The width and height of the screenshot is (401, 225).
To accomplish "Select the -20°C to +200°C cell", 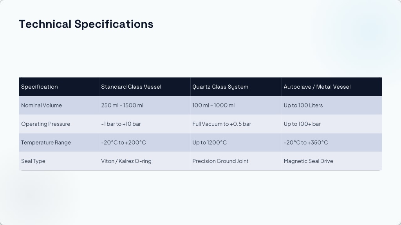I will (145, 143).
